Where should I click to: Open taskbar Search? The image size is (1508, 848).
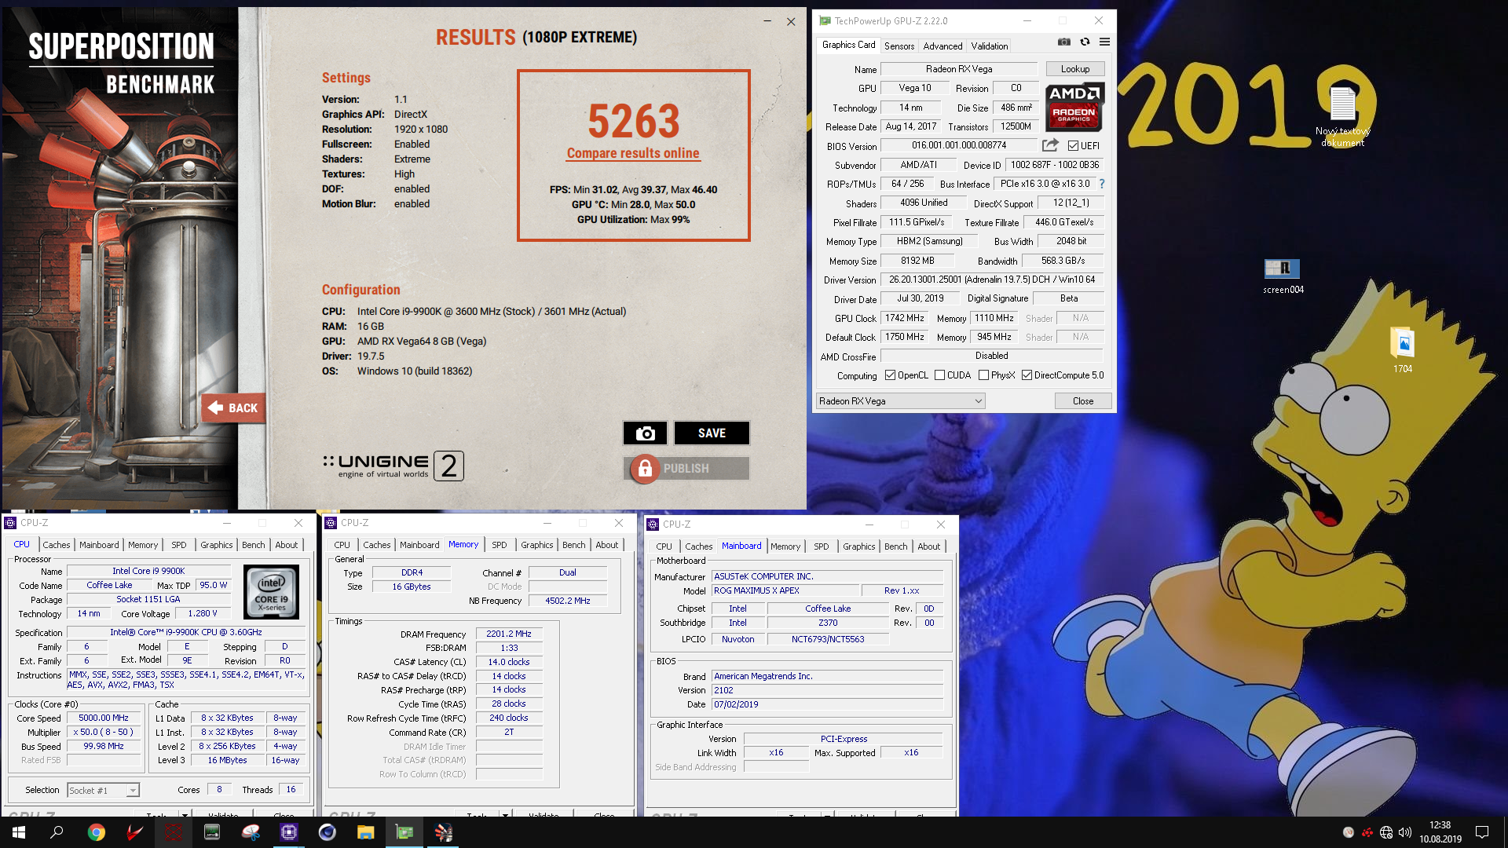click(x=57, y=832)
